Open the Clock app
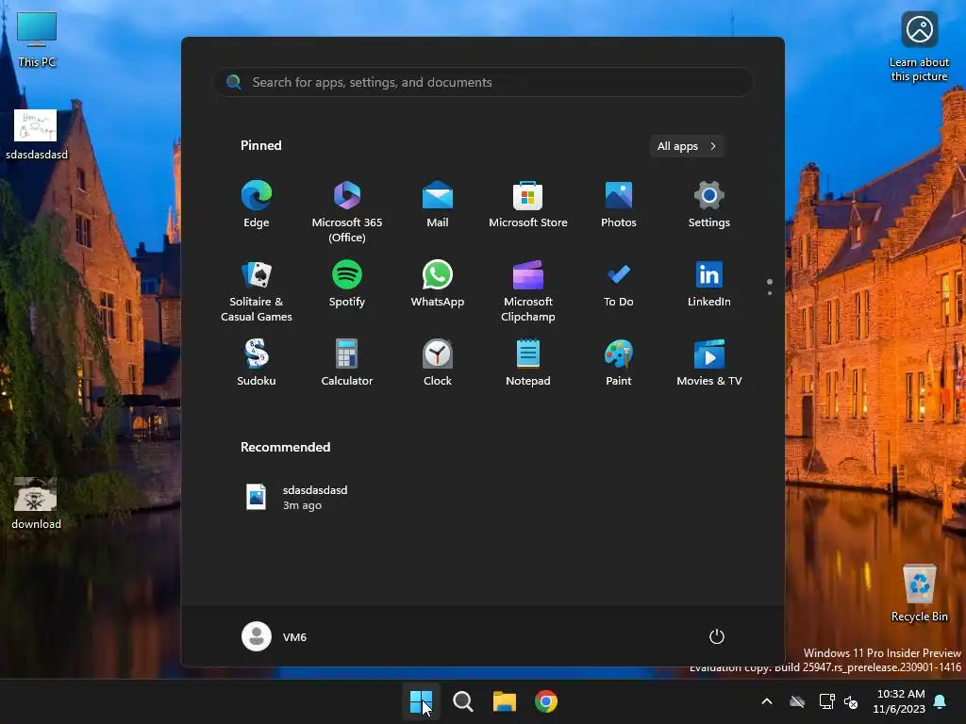This screenshot has height=724, width=966. click(438, 363)
